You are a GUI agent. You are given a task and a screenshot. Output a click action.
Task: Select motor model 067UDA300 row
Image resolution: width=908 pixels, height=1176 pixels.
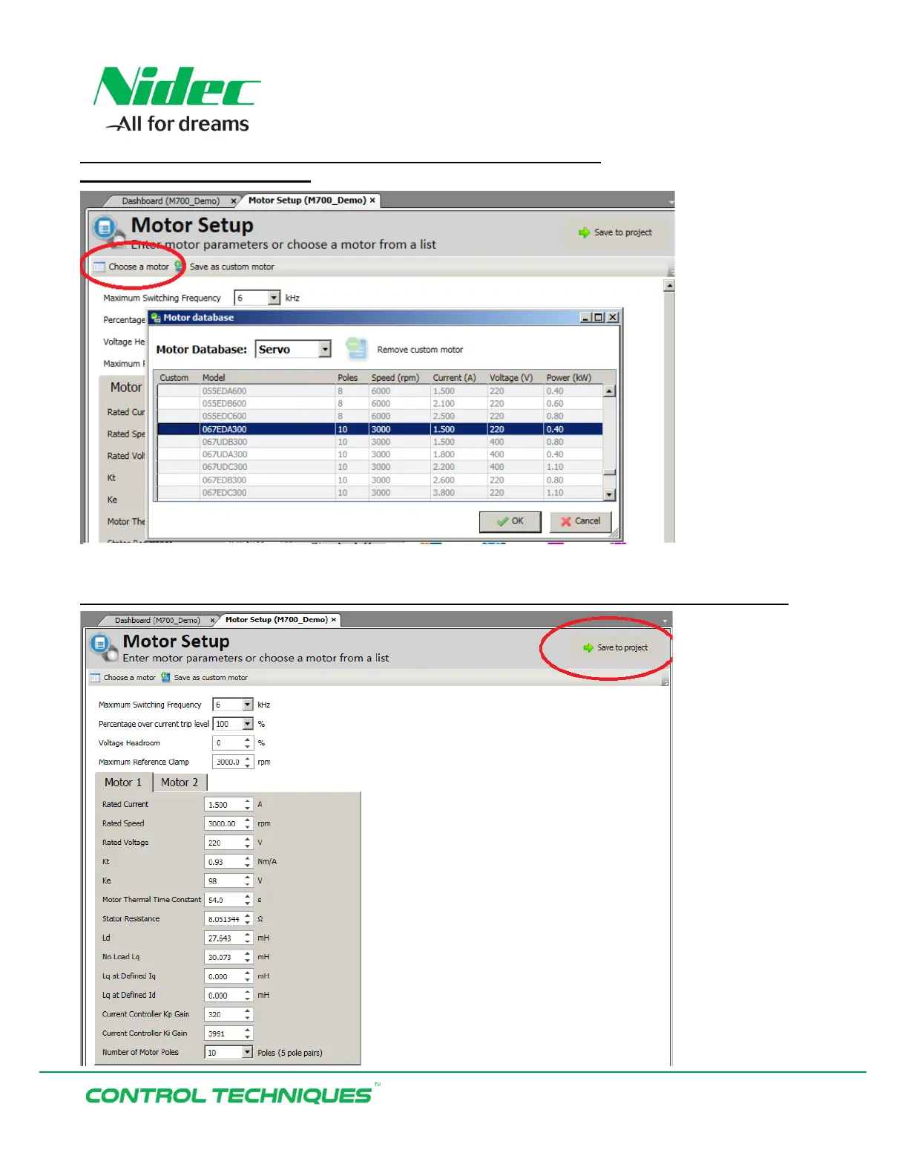point(380,454)
